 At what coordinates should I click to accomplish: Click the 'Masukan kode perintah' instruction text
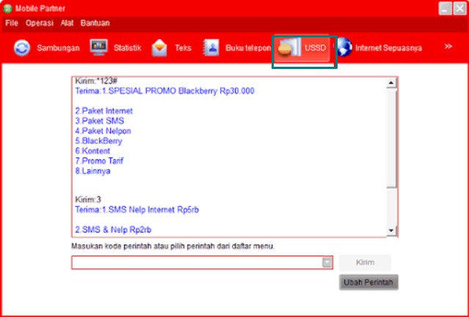173,247
